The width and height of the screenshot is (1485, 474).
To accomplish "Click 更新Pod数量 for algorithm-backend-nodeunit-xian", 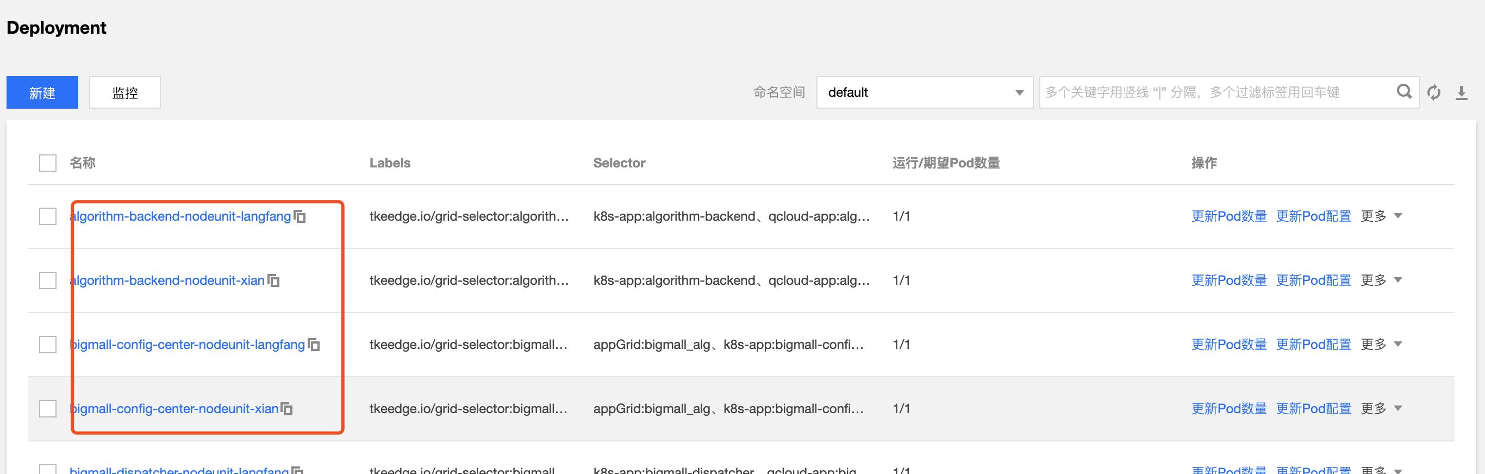I will tap(1229, 280).
